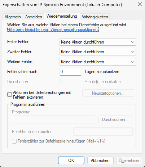Expand the Erster Fehler dropdown
Viewport: 145px width, 167px height.
pos(98,42)
